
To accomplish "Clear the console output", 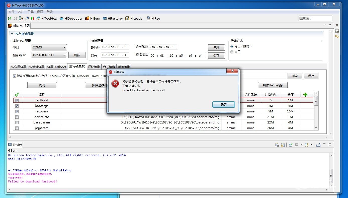I will pyautogui.click(x=277, y=145).
